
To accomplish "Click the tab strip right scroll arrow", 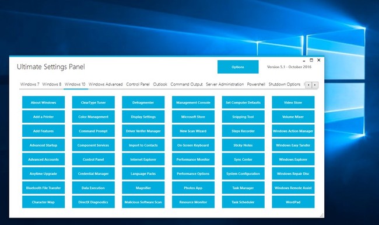I will tap(315, 85).
